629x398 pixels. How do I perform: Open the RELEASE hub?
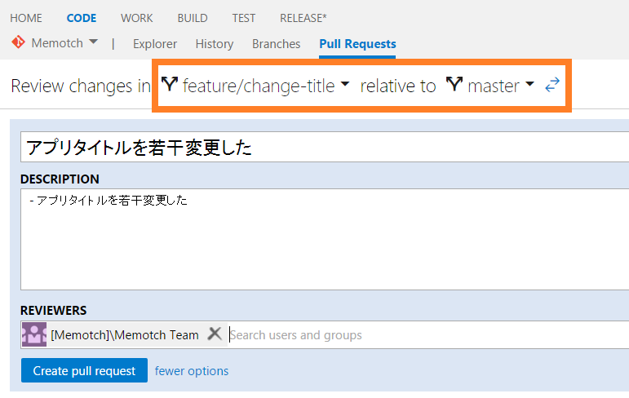[x=303, y=18]
